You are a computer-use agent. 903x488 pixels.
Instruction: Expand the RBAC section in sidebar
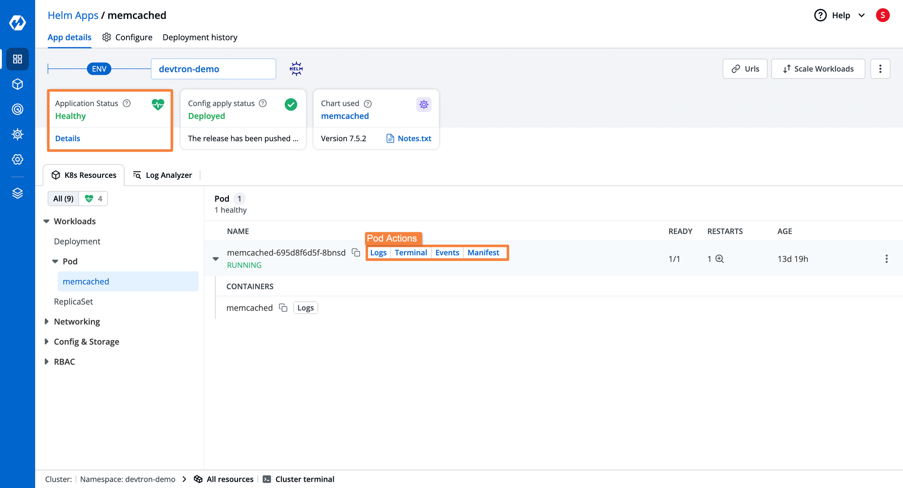64,361
